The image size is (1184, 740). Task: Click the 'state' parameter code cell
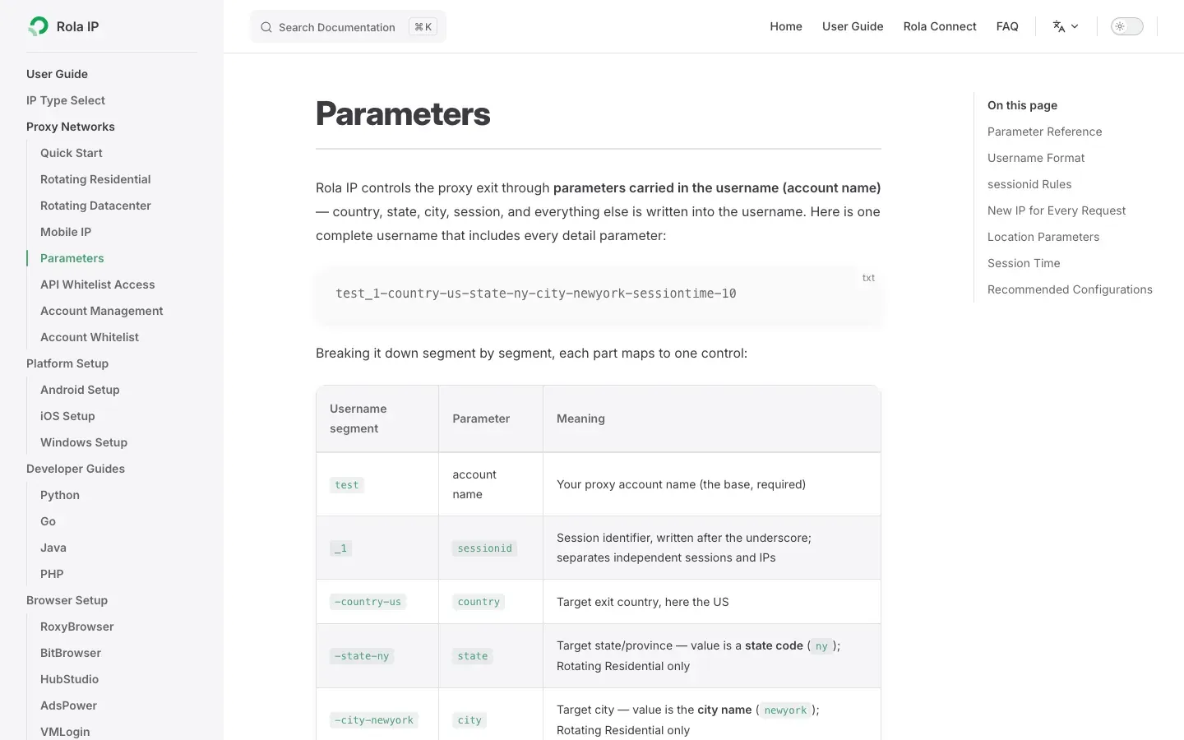[x=473, y=656]
